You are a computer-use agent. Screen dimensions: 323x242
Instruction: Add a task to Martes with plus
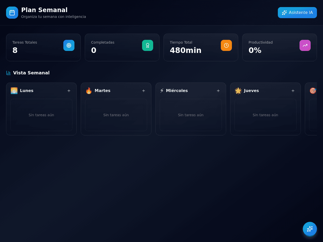point(144,91)
